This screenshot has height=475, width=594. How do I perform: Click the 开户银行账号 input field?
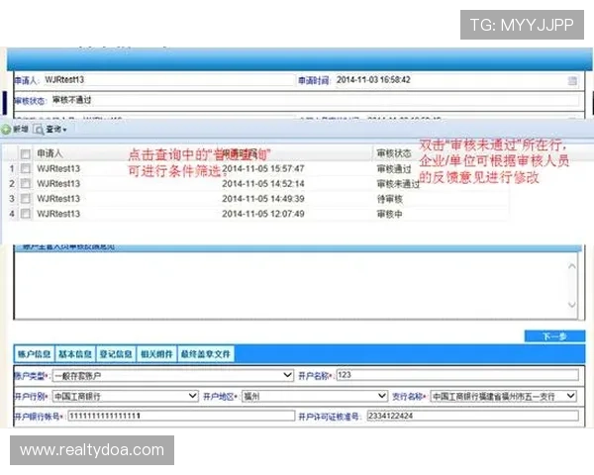(181, 416)
